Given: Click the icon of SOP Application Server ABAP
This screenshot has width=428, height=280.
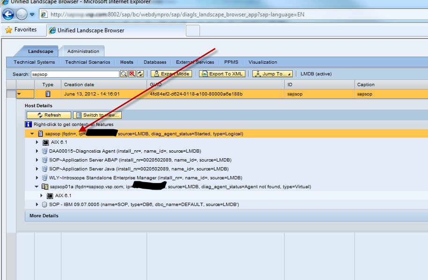Looking at the screenshot, I should pyautogui.click(x=44, y=160).
